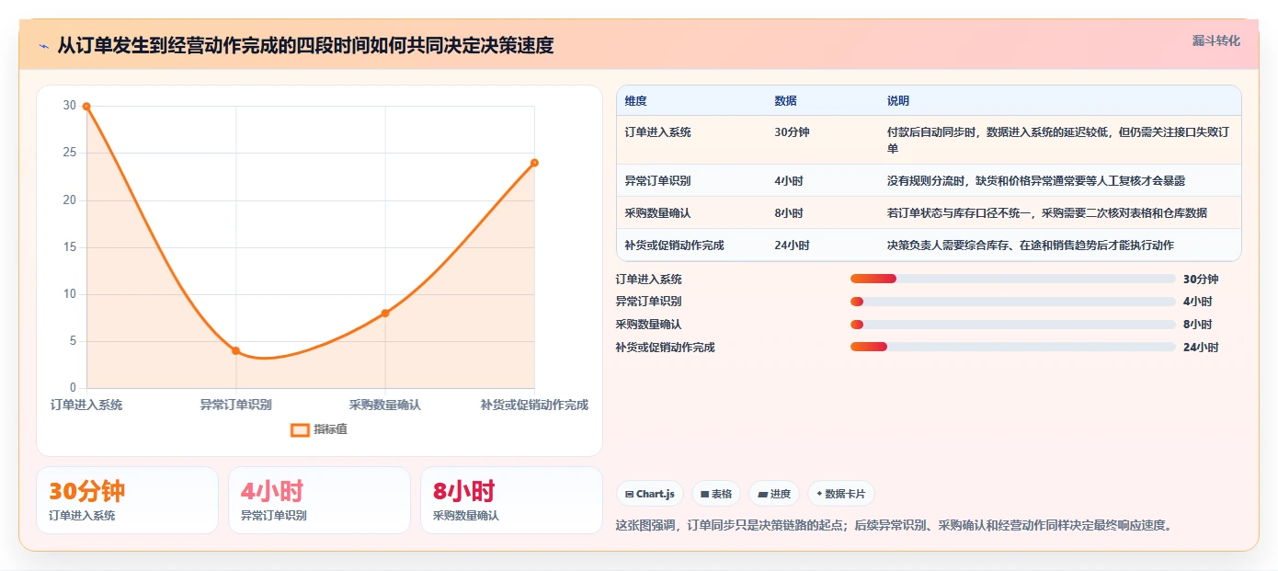This screenshot has height=571, width=1278.
Task: Click the description starting 决策负责人需要综合库存
Action: [x=1031, y=246]
